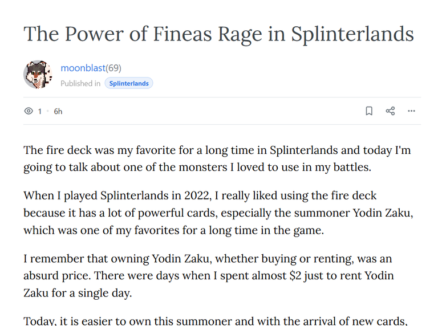Bookmark this article with the bookmark icon
This screenshot has width=438, height=326.
tap(369, 111)
